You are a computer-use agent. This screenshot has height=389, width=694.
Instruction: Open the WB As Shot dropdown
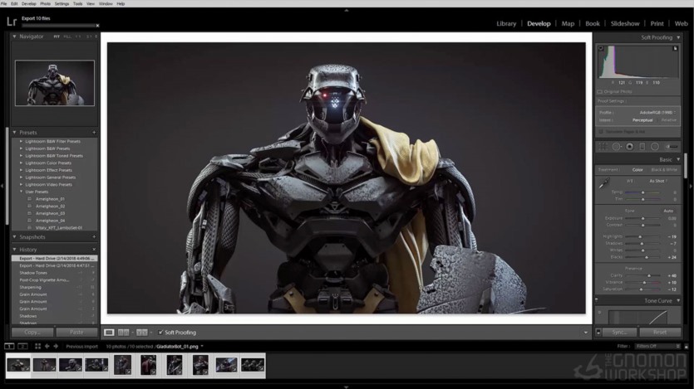658,181
